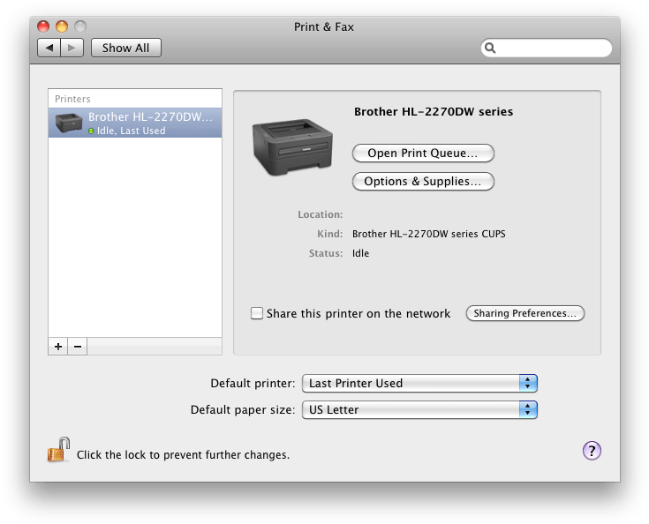Open help with the question mark button
Viewport: 649px width, 524px height.
(592, 451)
